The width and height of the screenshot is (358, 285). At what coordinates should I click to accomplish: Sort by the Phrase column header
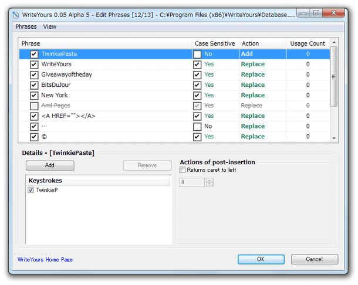(x=105, y=43)
